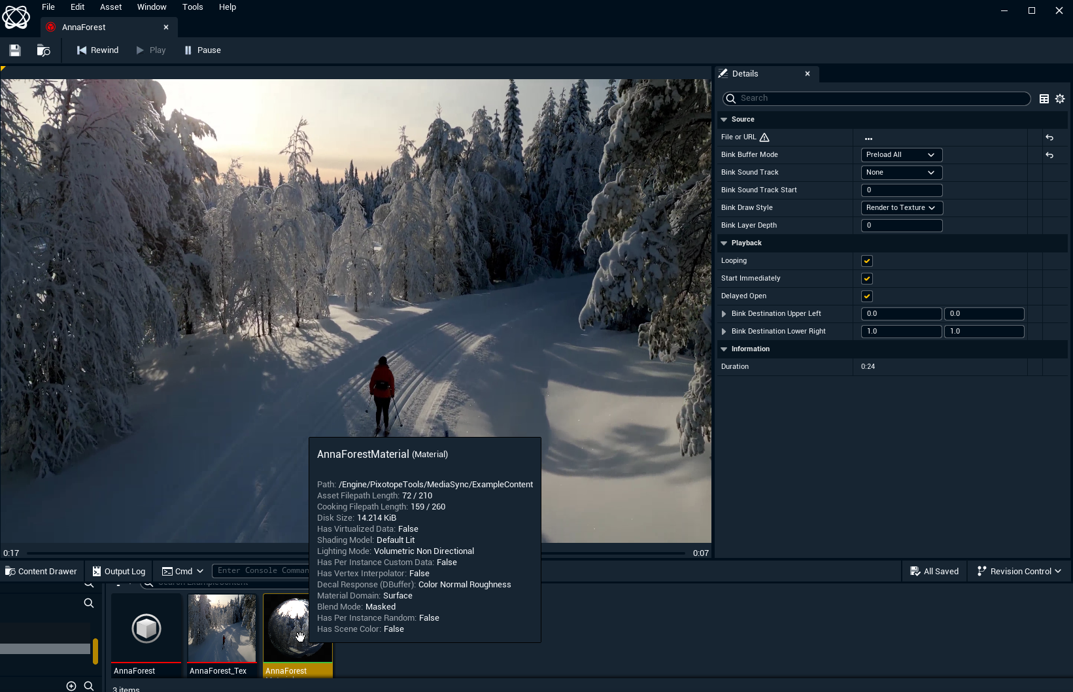Change Bink Draw Style using its dropdown
This screenshot has height=692, width=1073.
902,207
